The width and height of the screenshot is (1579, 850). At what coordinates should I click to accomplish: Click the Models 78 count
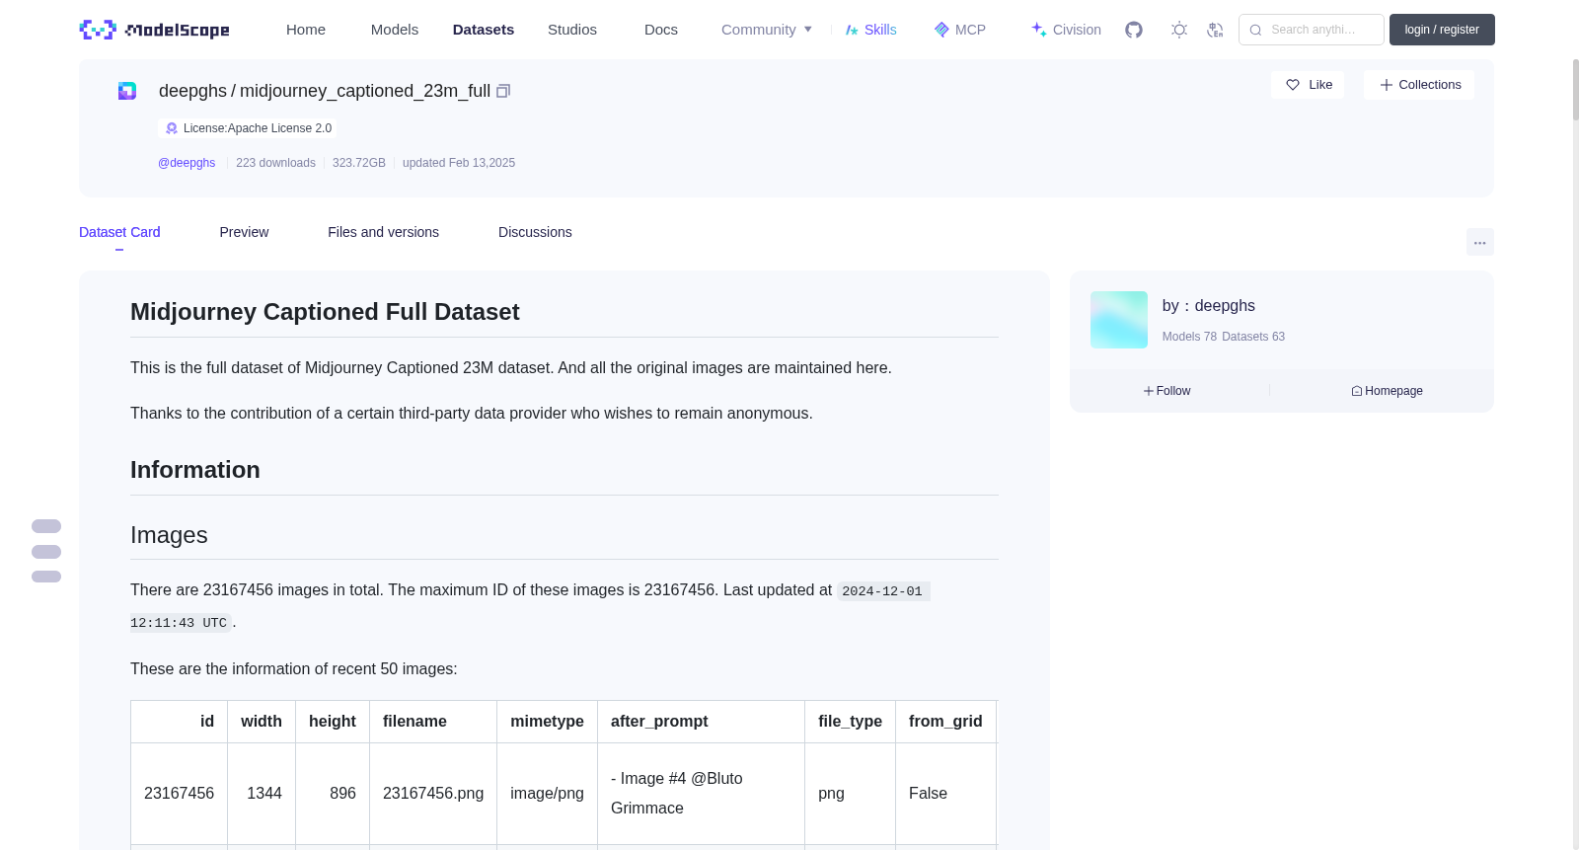pyautogui.click(x=1189, y=337)
